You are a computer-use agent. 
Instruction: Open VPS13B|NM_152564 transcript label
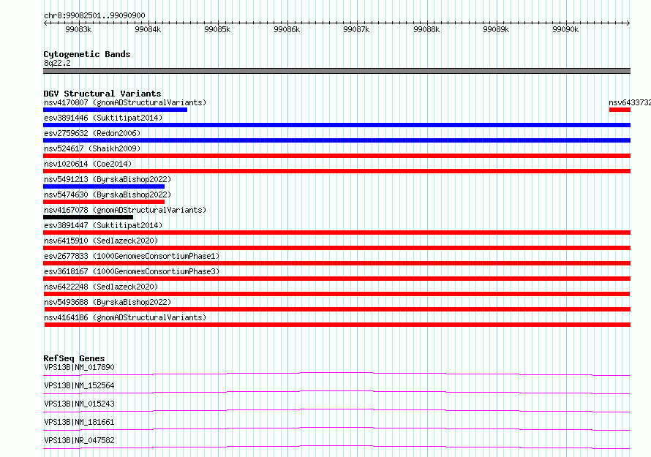point(79,385)
